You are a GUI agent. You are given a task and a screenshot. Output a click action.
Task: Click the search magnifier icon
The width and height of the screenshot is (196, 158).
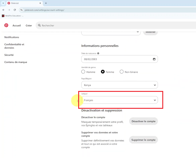pos(39,25)
